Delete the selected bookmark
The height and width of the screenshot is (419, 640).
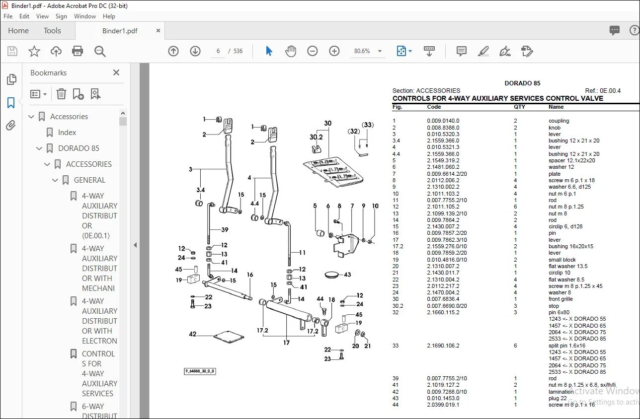click(x=61, y=94)
